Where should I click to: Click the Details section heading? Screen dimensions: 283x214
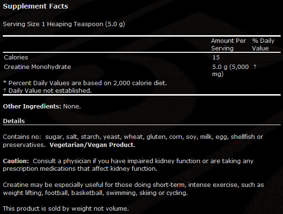pyautogui.click(x=14, y=121)
